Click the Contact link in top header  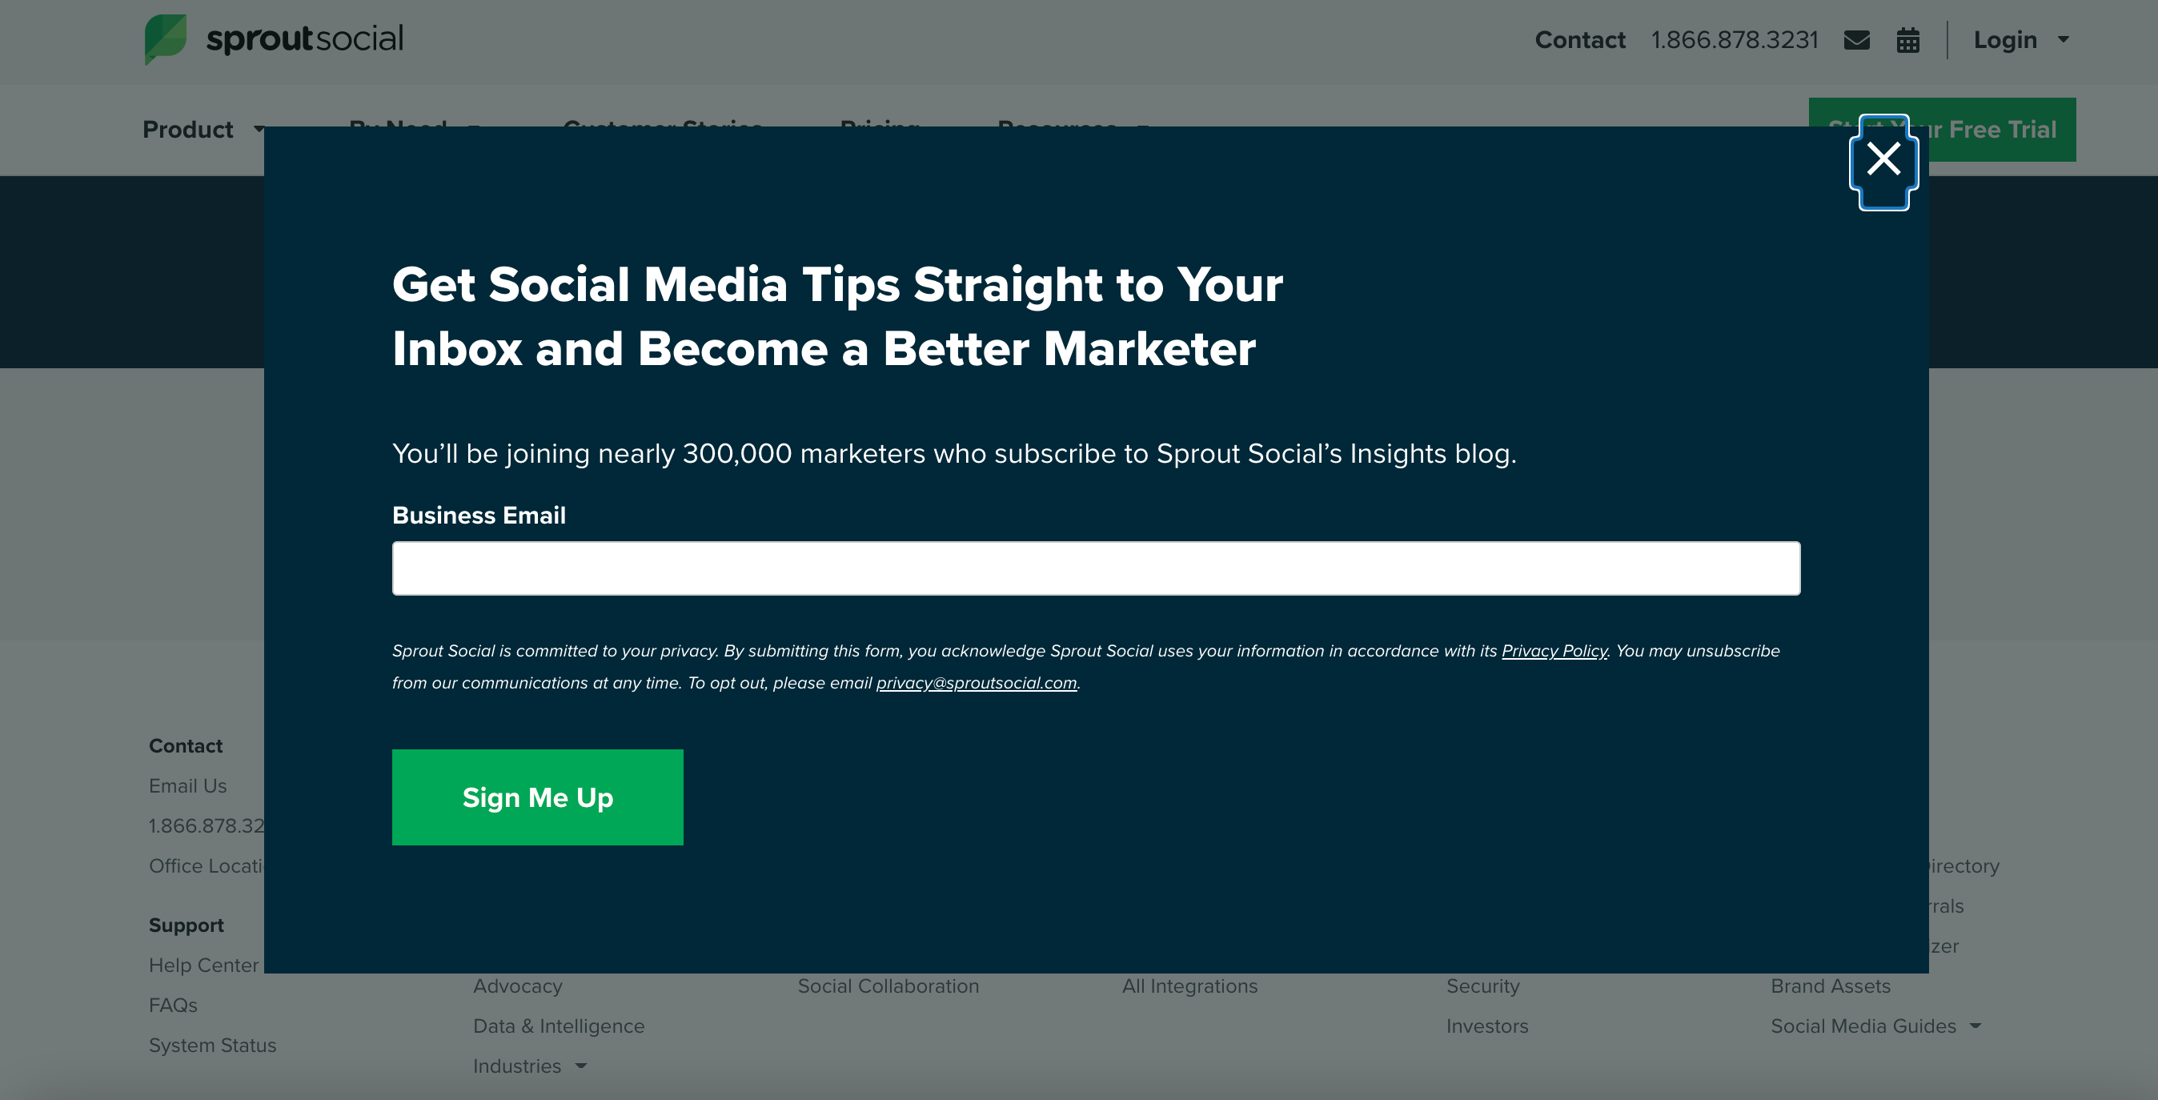[x=1579, y=40]
